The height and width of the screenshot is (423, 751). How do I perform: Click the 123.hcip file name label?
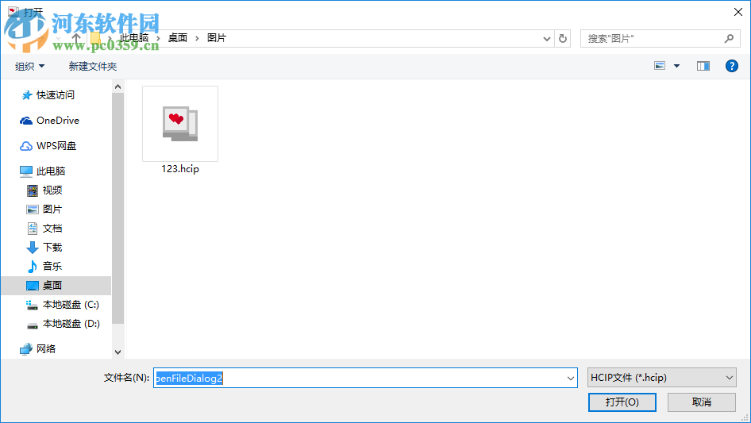[x=180, y=168]
